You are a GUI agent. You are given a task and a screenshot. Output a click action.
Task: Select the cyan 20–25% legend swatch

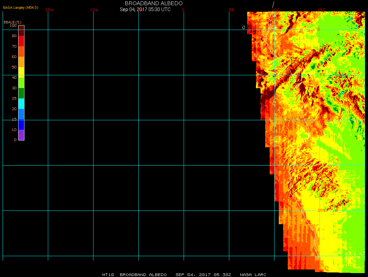tap(21, 103)
